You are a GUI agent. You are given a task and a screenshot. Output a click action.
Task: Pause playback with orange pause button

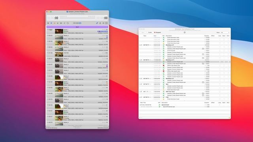(x=55, y=23)
